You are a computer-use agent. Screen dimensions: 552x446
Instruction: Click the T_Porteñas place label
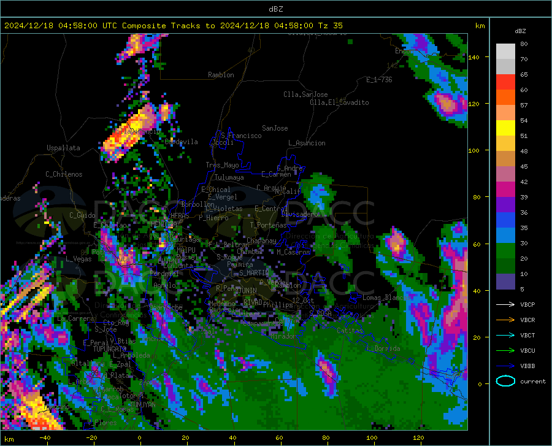click(x=268, y=225)
